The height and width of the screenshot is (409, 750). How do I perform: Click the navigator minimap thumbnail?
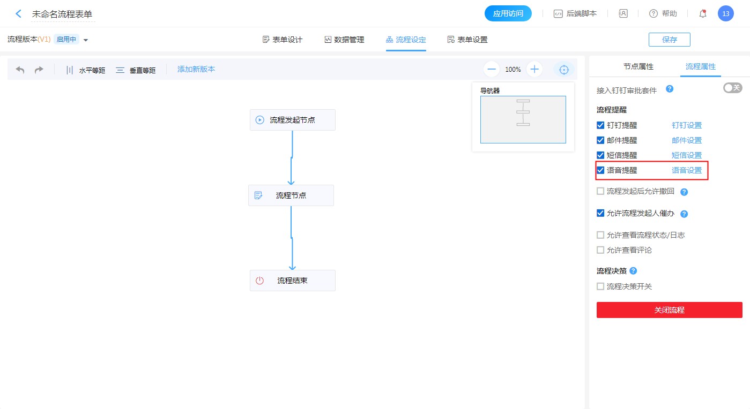(x=523, y=119)
